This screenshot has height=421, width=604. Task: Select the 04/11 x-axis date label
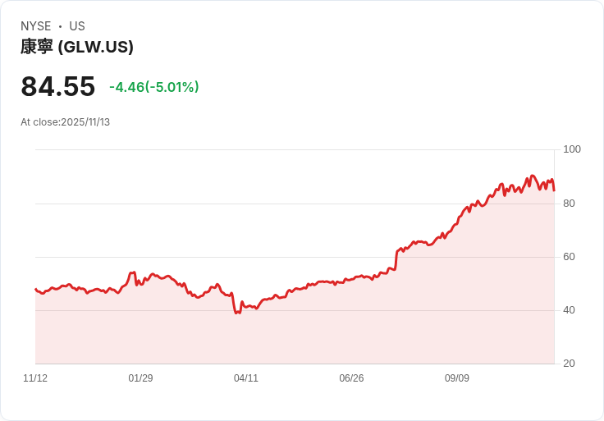(x=245, y=378)
